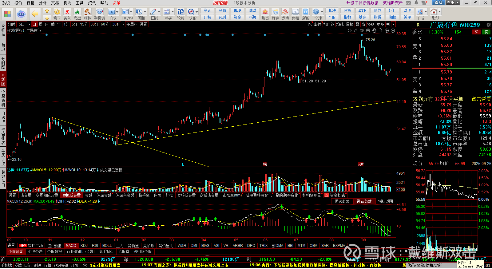Open the AI assistant robot icon
Screen dimensions: 492x269
pos(21,14)
